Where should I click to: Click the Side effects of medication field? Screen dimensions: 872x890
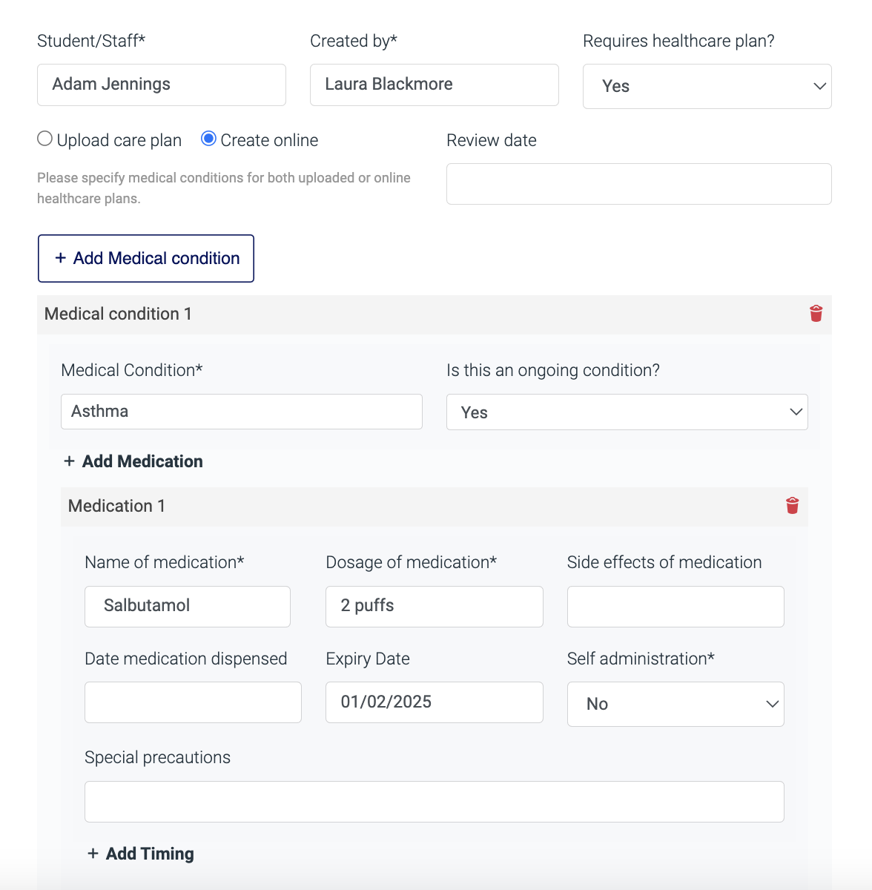click(x=675, y=606)
